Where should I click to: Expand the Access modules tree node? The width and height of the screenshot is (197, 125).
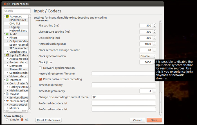click(x=8, y=59)
